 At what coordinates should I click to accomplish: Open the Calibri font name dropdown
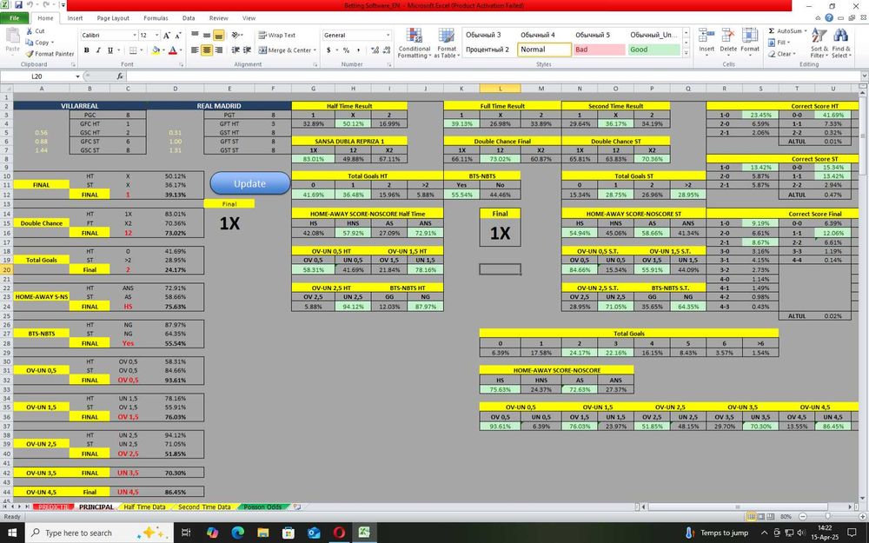coord(134,35)
